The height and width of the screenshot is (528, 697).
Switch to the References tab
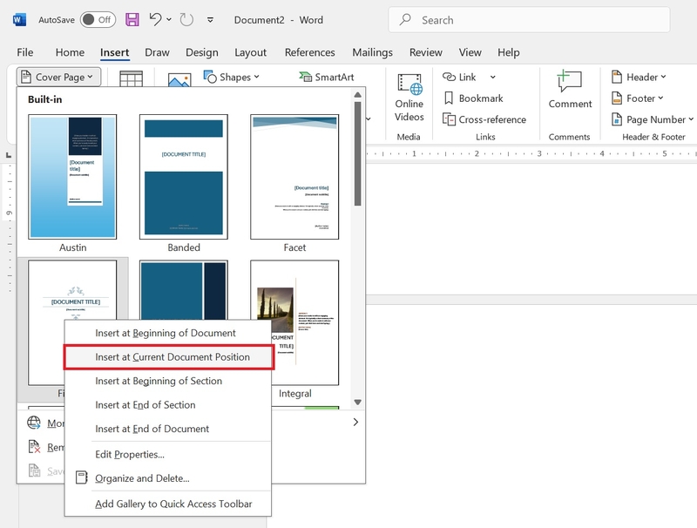(x=310, y=52)
